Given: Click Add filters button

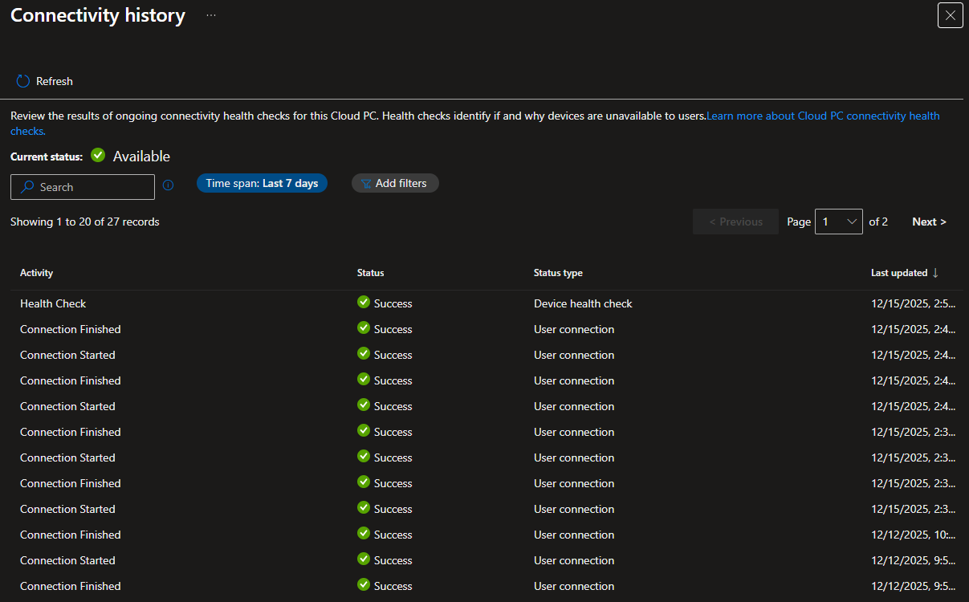Looking at the screenshot, I should coord(395,183).
